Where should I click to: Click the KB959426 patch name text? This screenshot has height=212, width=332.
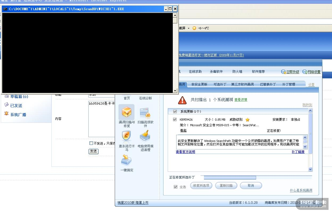pyautogui.click(x=186, y=120)
